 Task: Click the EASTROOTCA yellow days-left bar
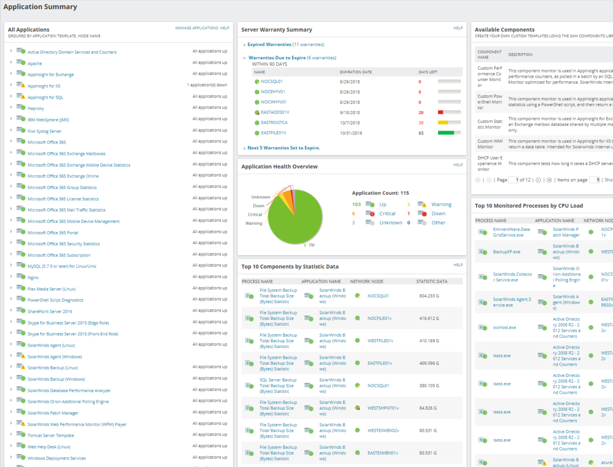(x=443, y=123)
